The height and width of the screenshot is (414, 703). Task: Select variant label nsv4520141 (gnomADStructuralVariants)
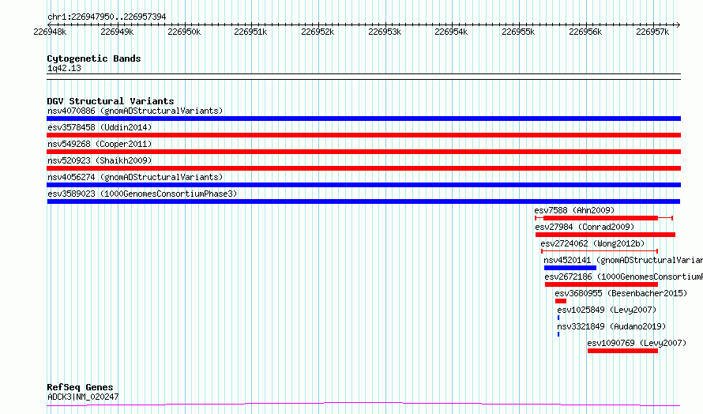(623, 260)
